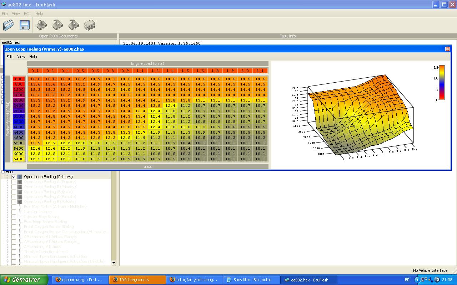Click the column icon beside Fuel Temp Sensor Scaling
This screenshot has width=457, height=285.
tap(20, 222)
